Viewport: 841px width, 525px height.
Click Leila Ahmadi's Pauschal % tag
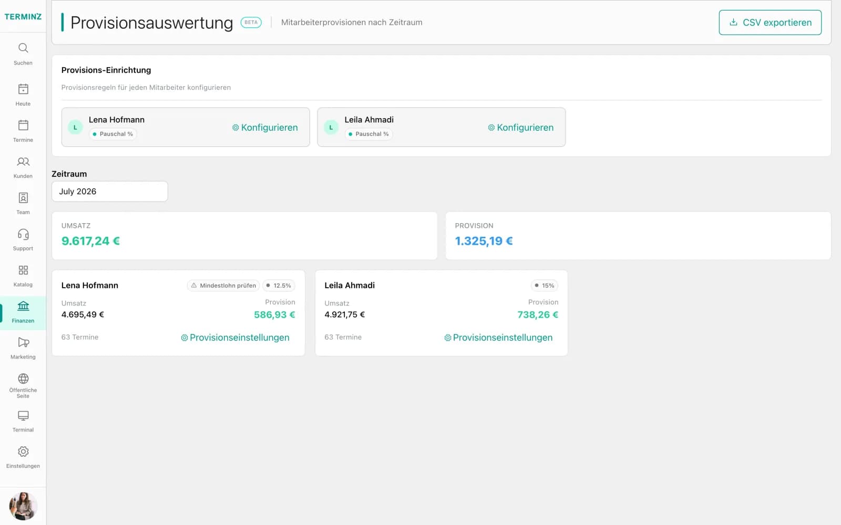click(368, 134)
